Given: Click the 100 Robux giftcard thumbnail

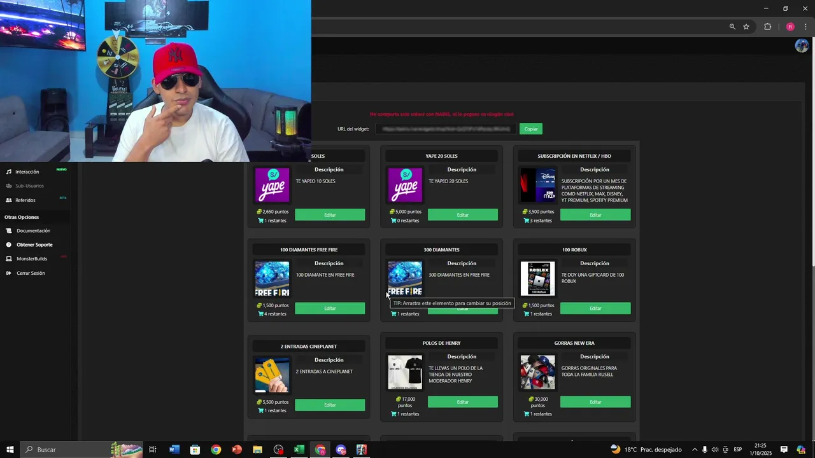Looking at the screenshot, I should tap(538, 279).
